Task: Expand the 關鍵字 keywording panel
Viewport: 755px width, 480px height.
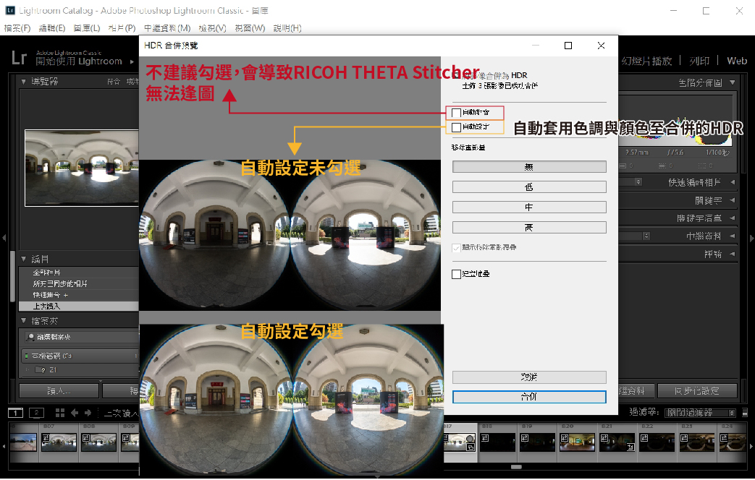Action: point(732,200)
